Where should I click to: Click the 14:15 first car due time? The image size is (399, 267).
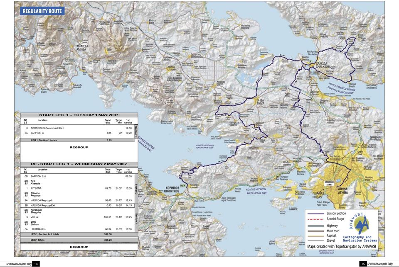click(x=128, y=205)
